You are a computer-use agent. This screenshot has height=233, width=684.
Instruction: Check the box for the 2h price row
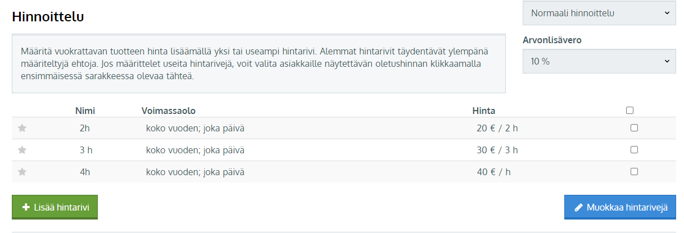(634, 128)
